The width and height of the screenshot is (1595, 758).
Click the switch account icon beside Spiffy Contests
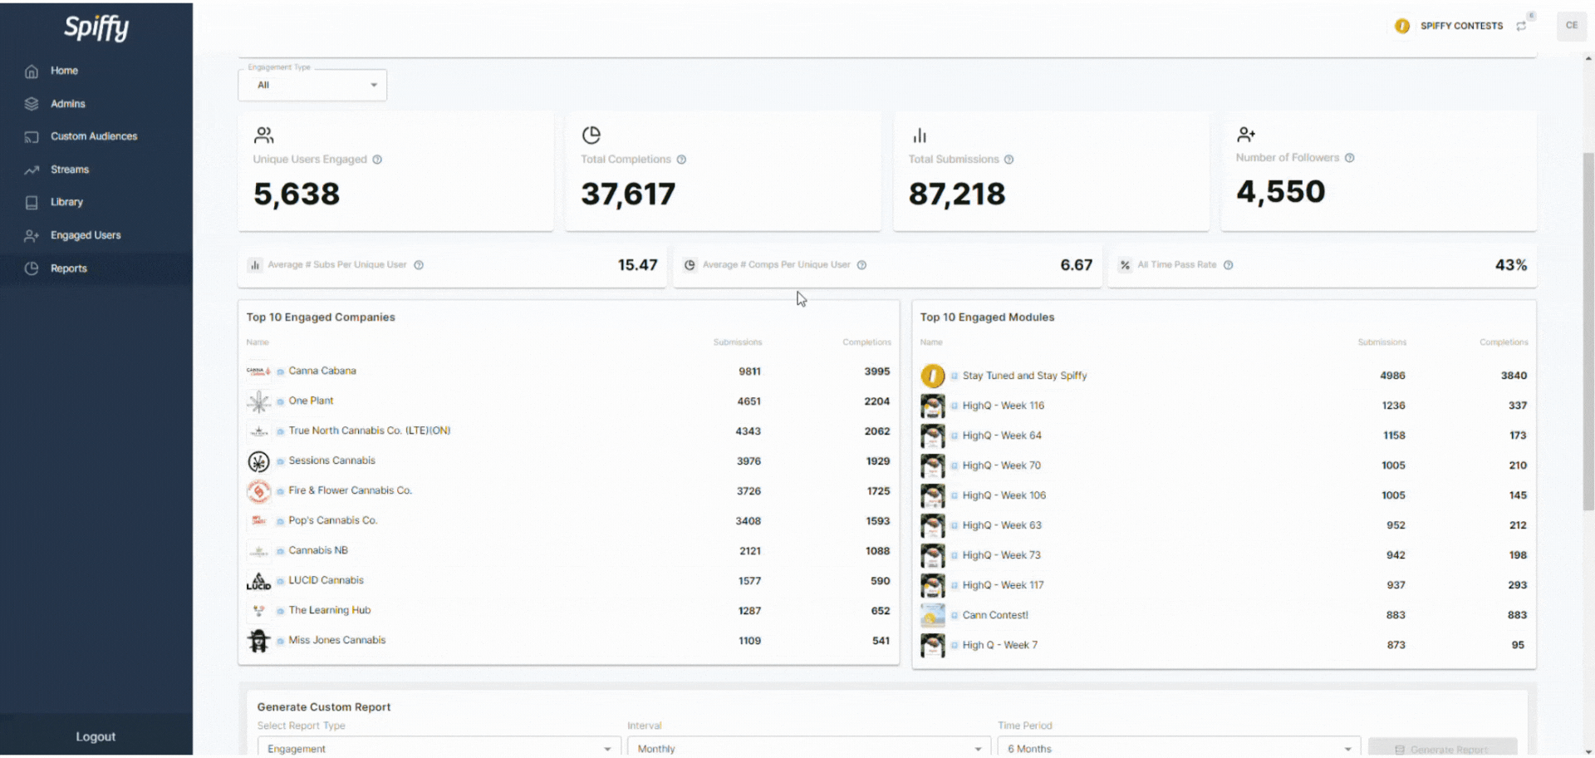[1521, 26]
